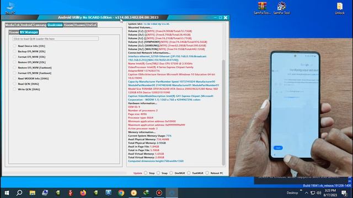This screenshot has height=198, width=353.
Task: Show hidden system tray icons
Action: 307,193
